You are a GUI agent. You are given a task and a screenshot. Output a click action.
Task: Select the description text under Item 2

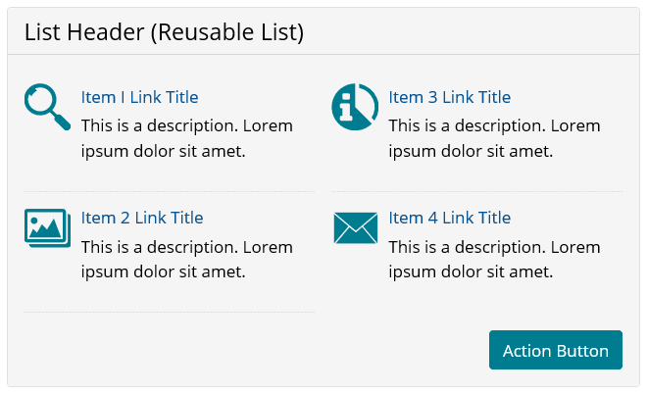[187, 259]
